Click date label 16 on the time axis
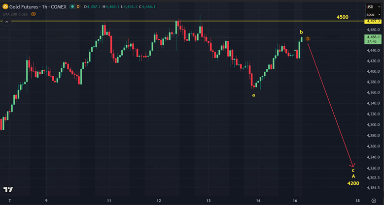The image size is (384, 205). coord(296,201)
